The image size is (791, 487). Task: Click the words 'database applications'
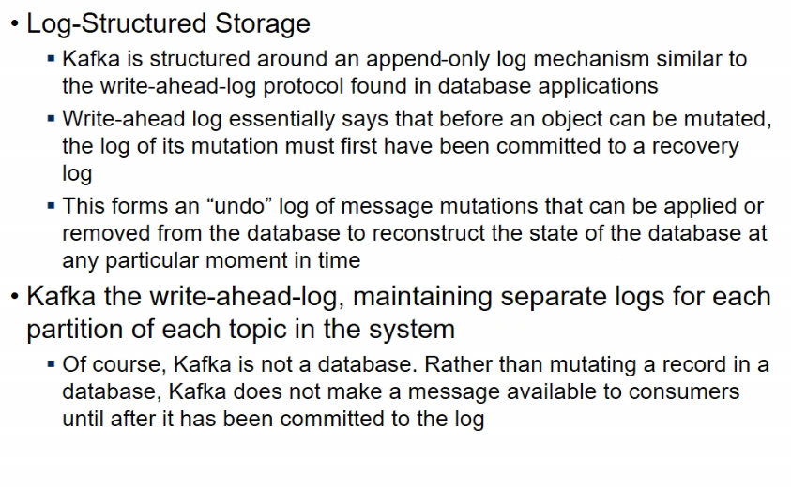click(548, 86)
